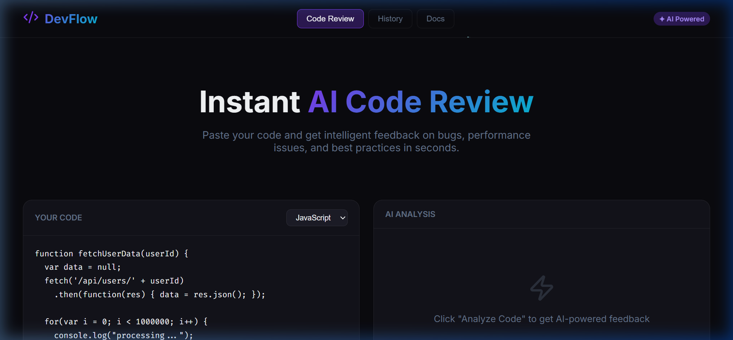Click the console.log processing line

coord(123,335)
